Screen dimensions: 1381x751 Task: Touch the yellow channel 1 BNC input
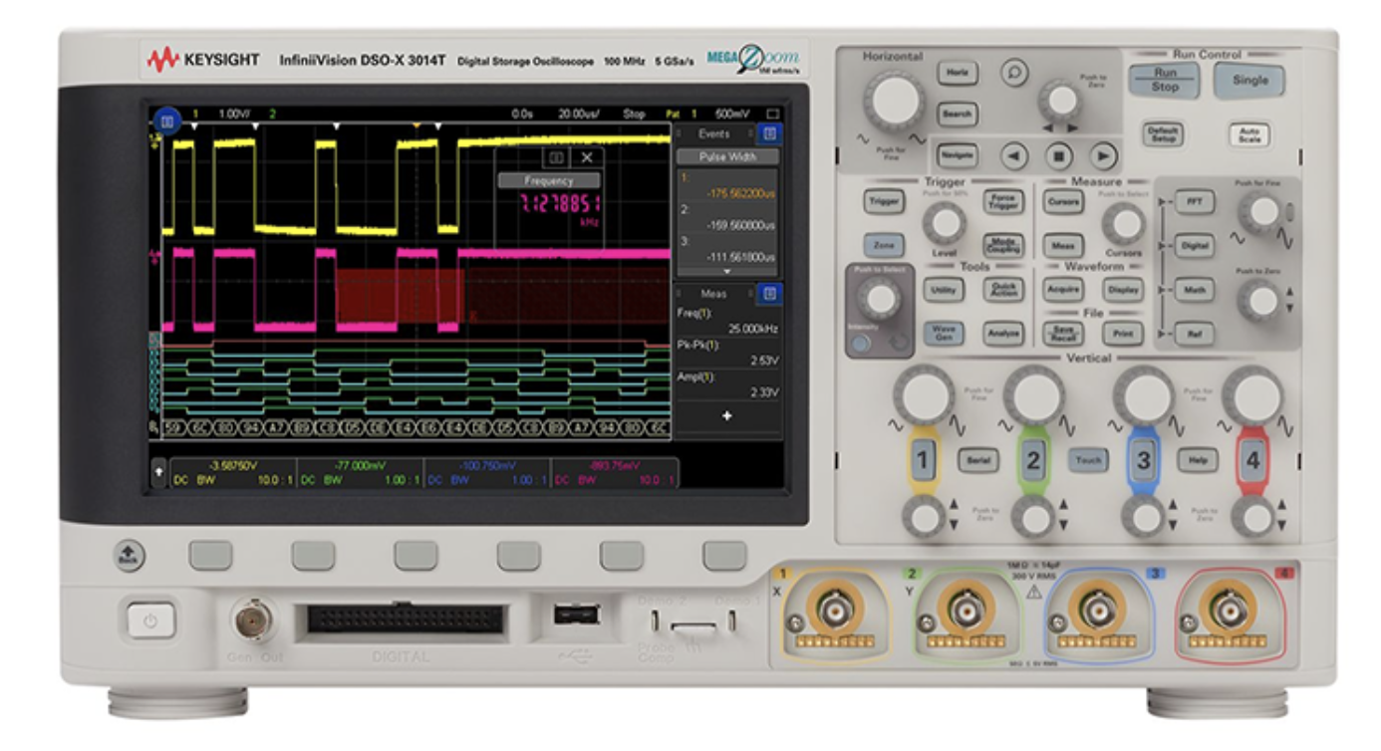tap(836, 609)
